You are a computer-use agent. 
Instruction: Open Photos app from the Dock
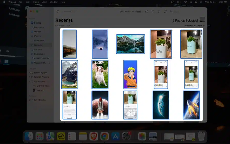coord(142,136)
